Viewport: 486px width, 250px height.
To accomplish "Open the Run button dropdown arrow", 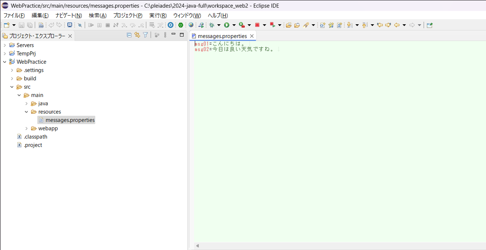I will click(x=234, y=25).
